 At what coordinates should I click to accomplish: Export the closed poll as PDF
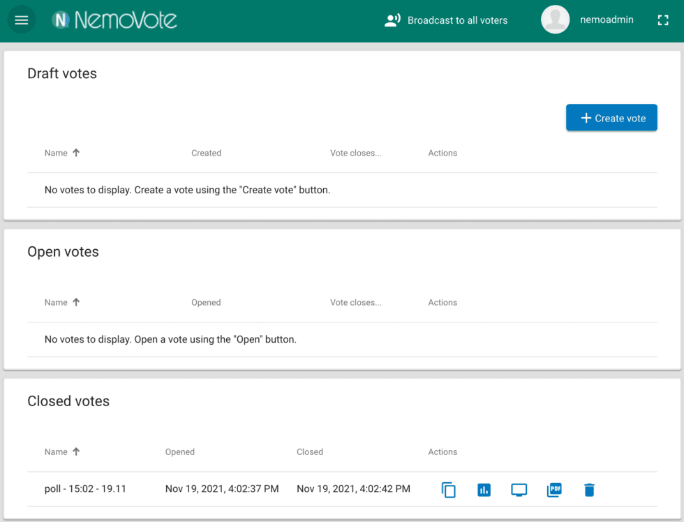[553, 490]
